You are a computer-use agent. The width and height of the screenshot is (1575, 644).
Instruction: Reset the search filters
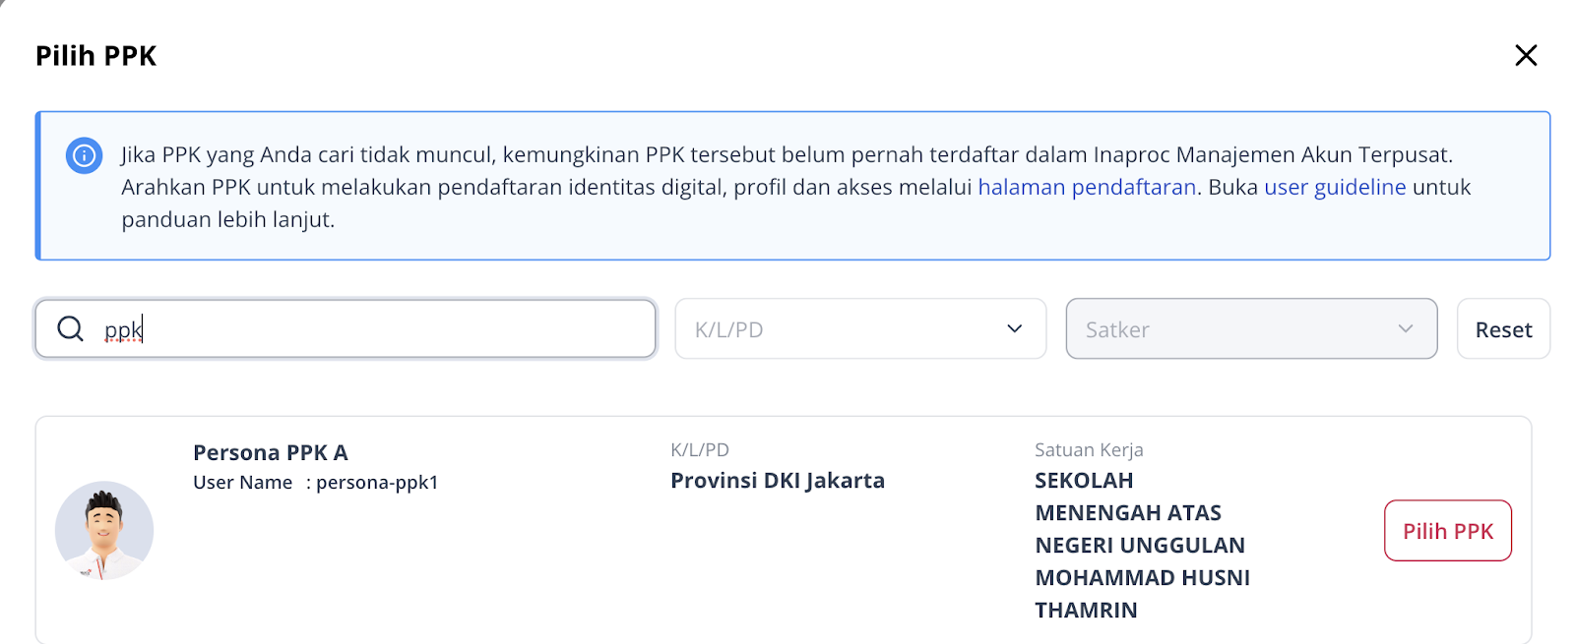1503,329
